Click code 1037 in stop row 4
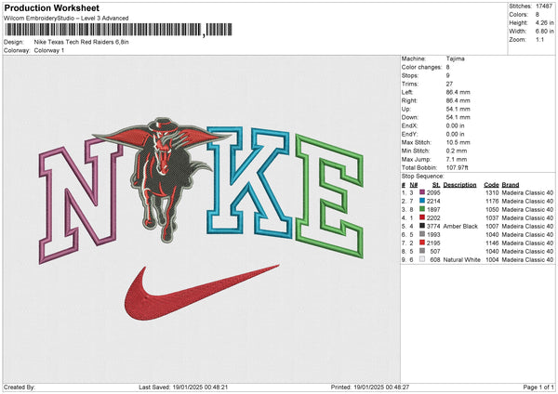Image resolution: width=558 pixels, height=394 pixels. [492, 218]
